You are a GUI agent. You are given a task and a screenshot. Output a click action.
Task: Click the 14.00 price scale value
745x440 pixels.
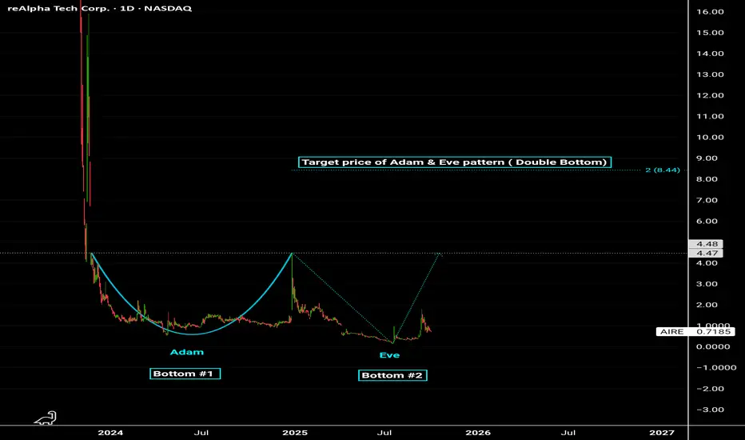710,54
